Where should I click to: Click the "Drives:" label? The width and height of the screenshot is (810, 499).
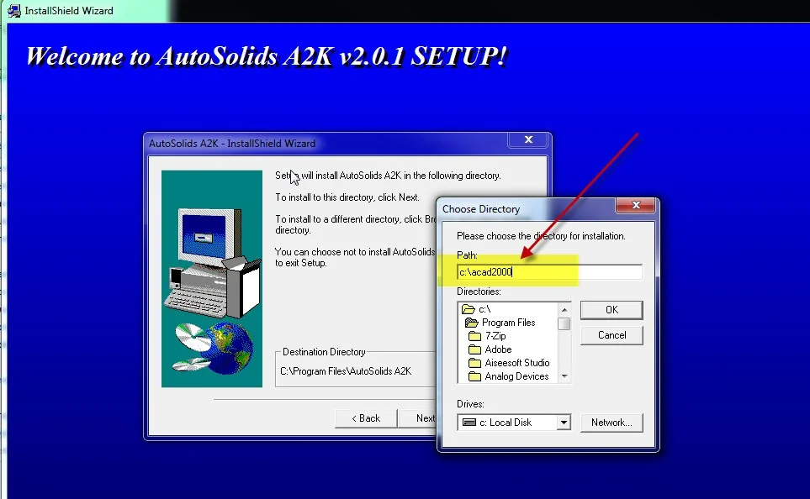tap(470, 404)
